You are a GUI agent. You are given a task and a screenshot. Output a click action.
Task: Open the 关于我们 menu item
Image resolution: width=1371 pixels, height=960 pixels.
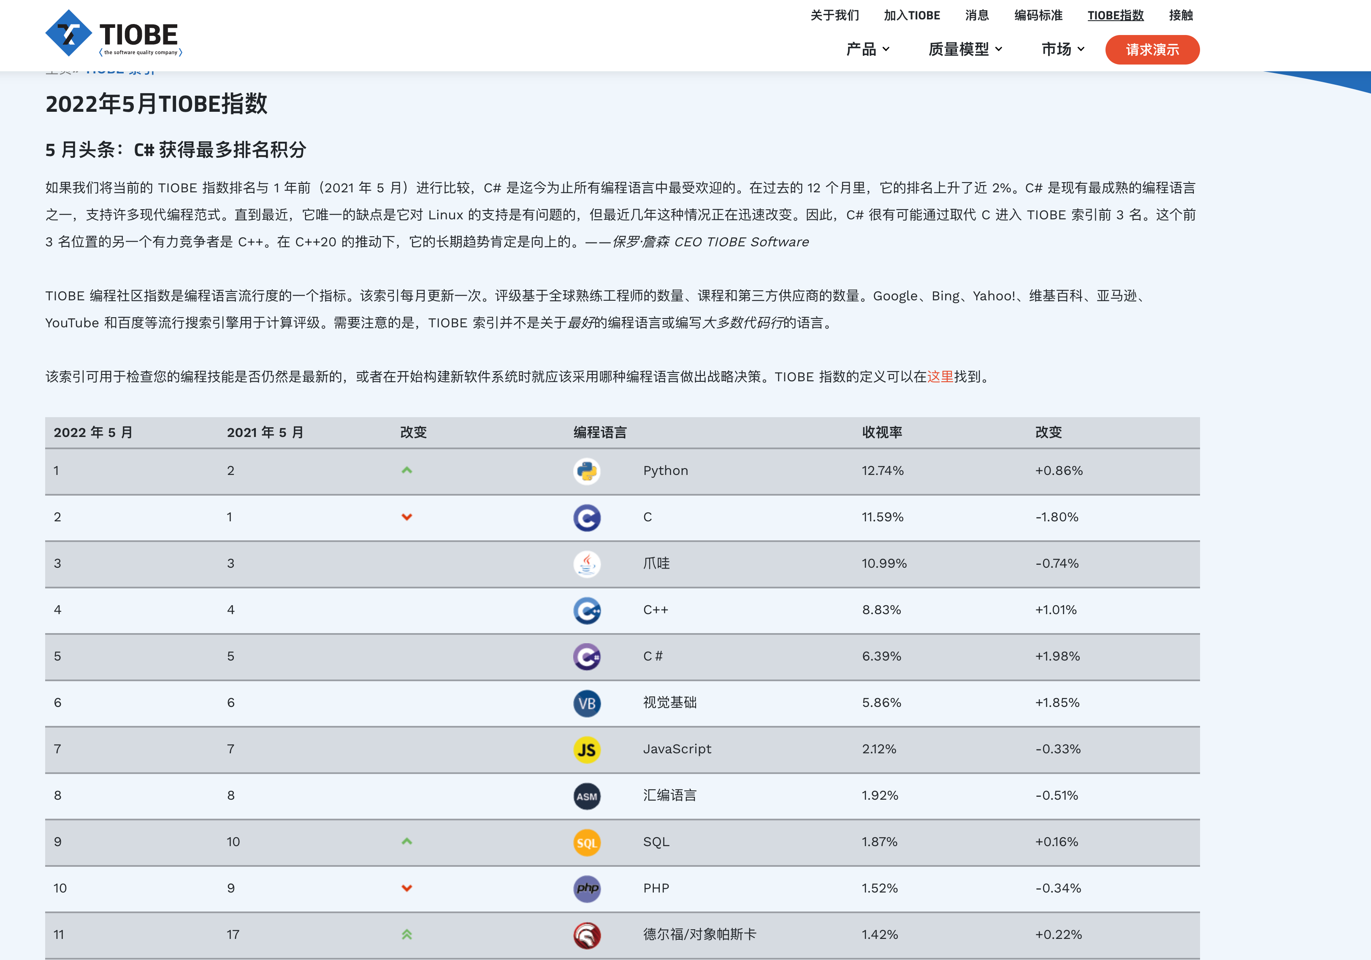pos(834,16)
